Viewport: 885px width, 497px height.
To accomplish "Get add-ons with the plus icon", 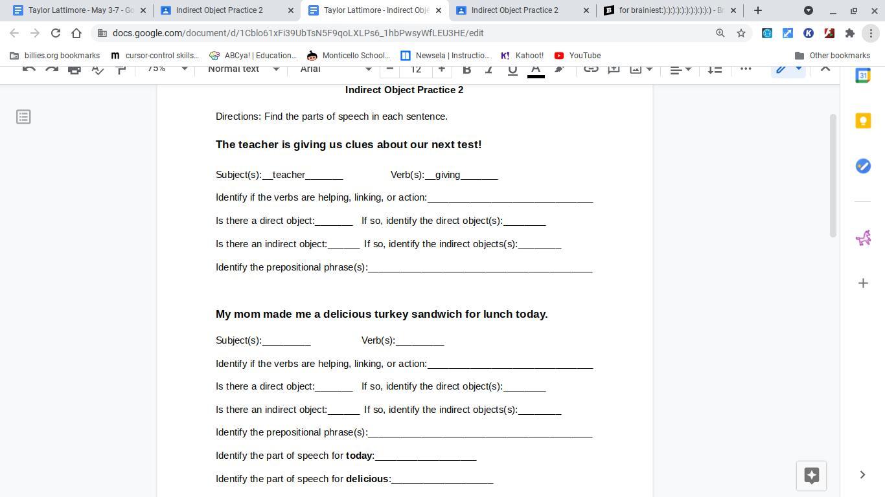I will (863, 283).
